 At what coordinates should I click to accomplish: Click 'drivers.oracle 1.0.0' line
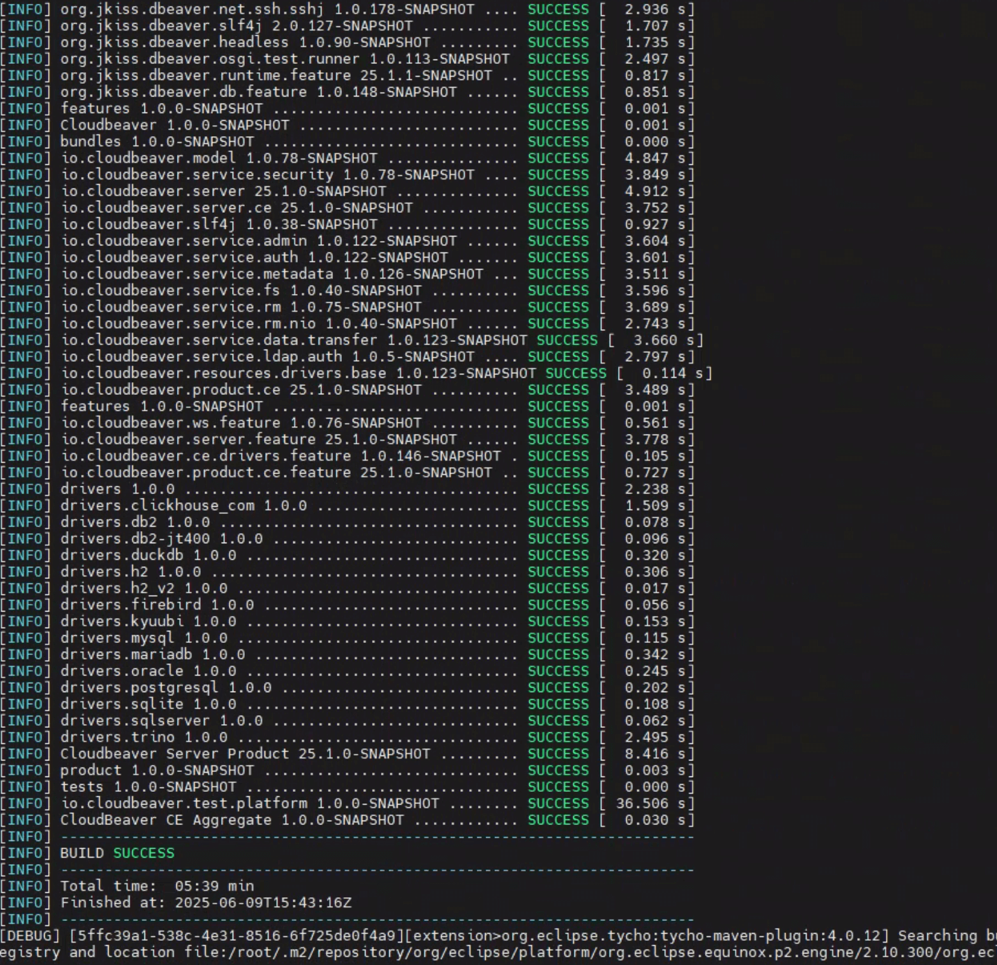[347, 671]
